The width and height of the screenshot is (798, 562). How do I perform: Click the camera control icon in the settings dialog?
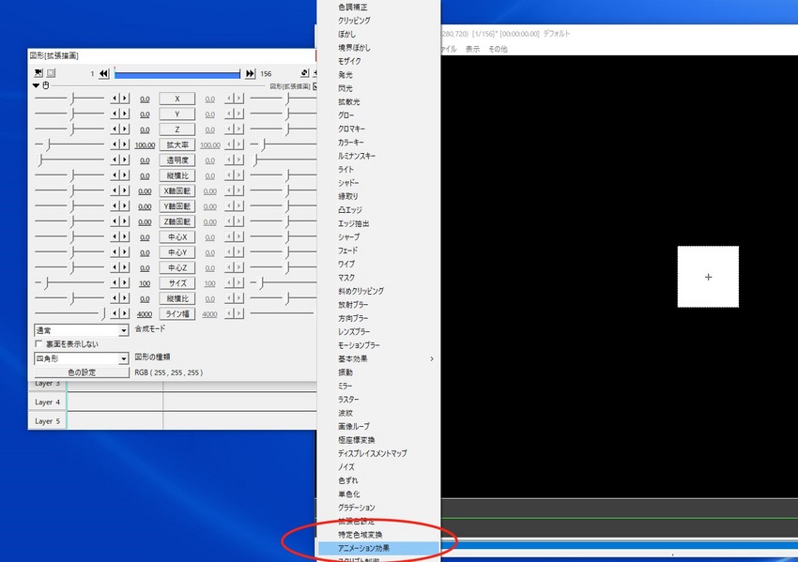coord(38,73)
